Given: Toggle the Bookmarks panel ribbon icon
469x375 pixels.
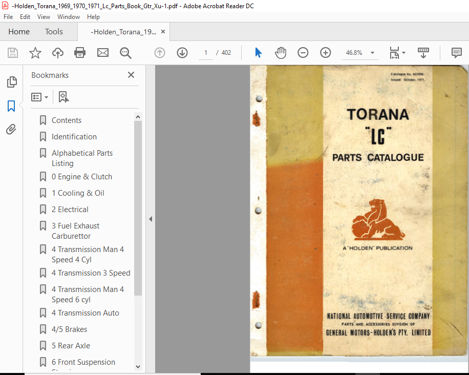Looking at the screenshot, I should 11,106.
